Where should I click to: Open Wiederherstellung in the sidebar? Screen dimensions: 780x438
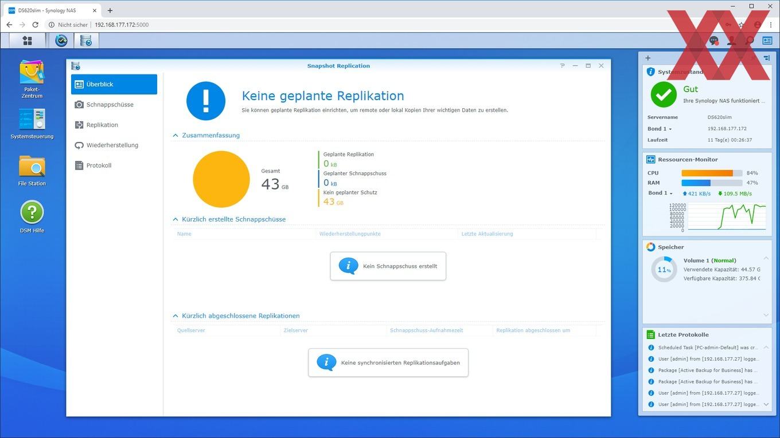coord(114,145)
